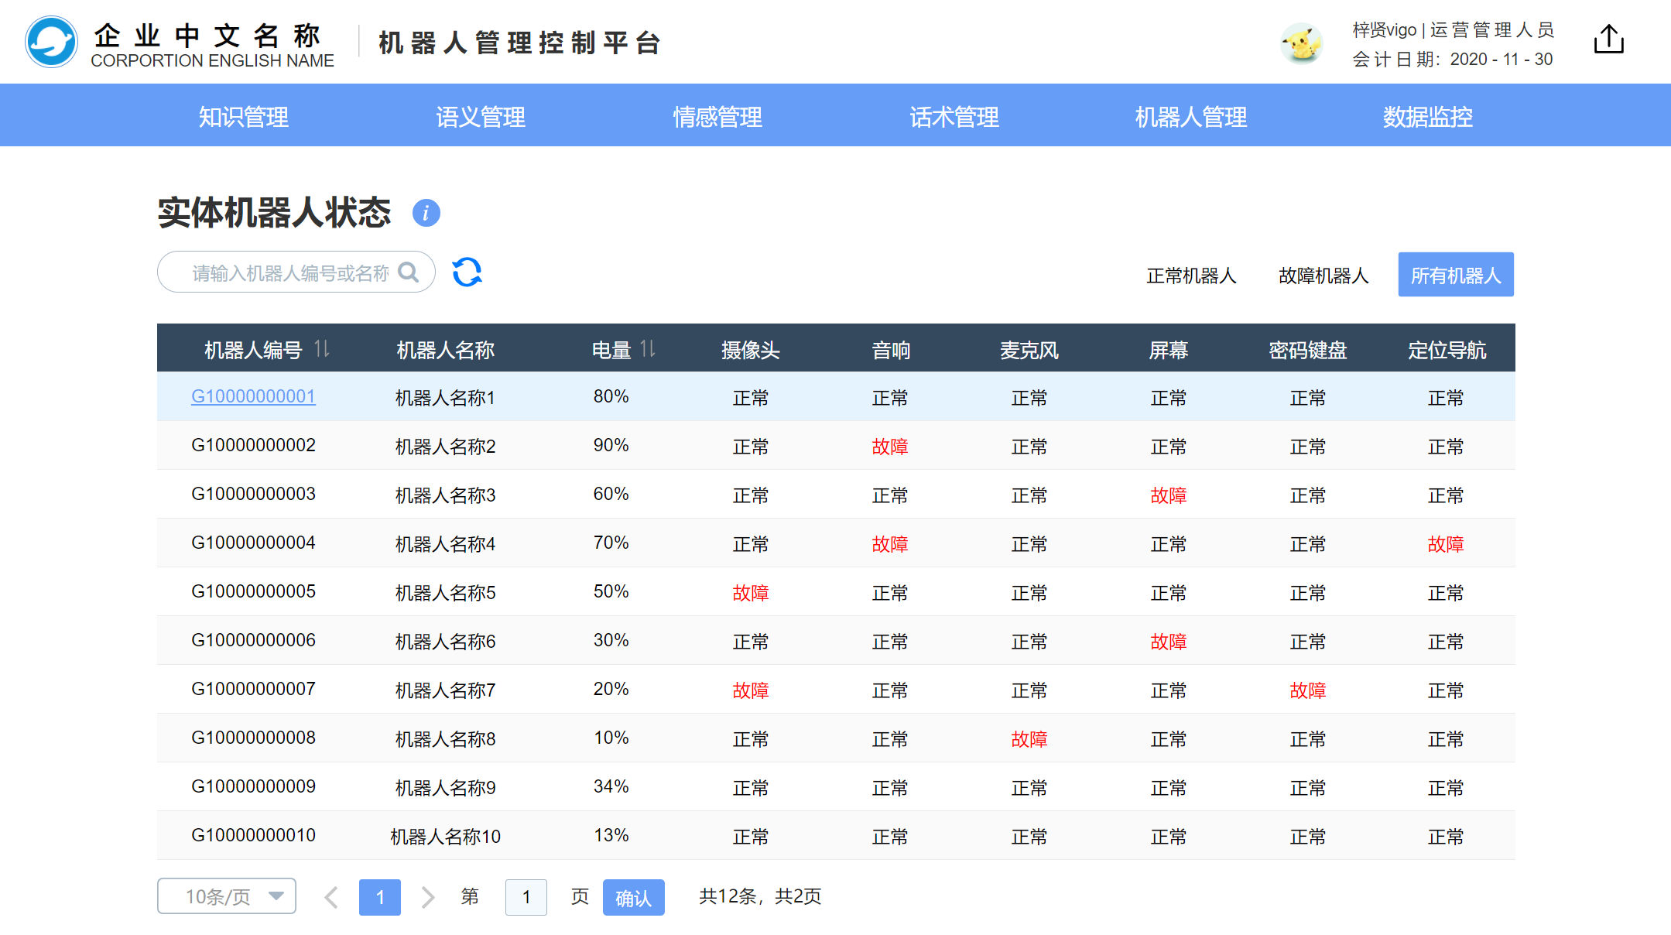
Task: Open robot link G10000000001
Action: pyautogui.click(x=253, y=396)
